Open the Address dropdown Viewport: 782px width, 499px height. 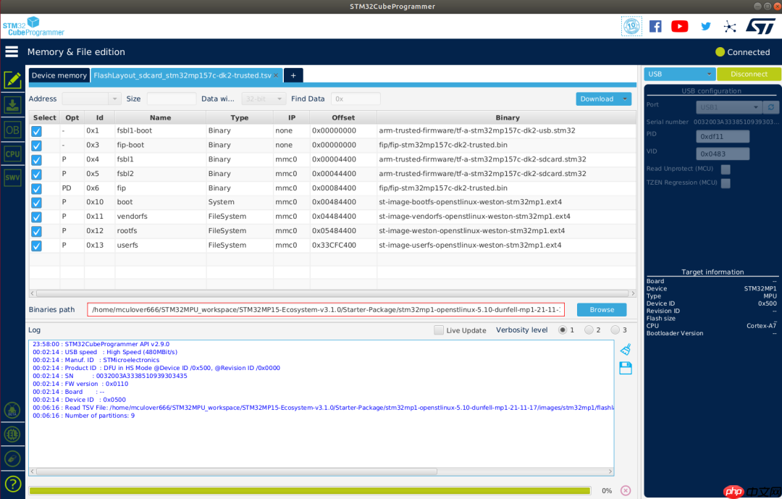coord(114,98)
